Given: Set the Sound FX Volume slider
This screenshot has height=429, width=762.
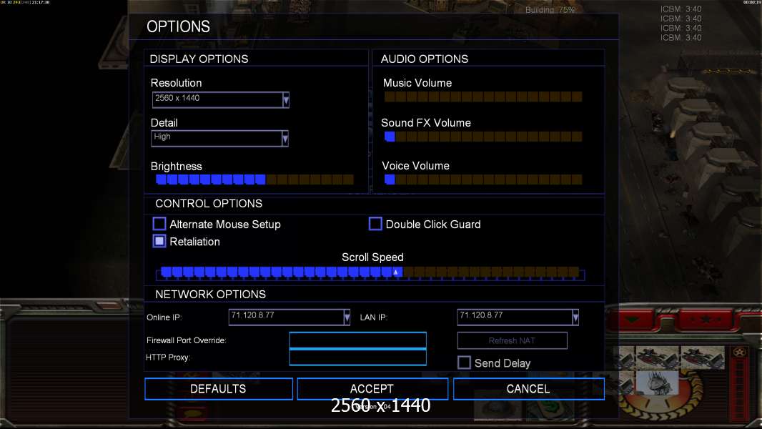Looking at the screenshot, I should click(x=483, y=137).
